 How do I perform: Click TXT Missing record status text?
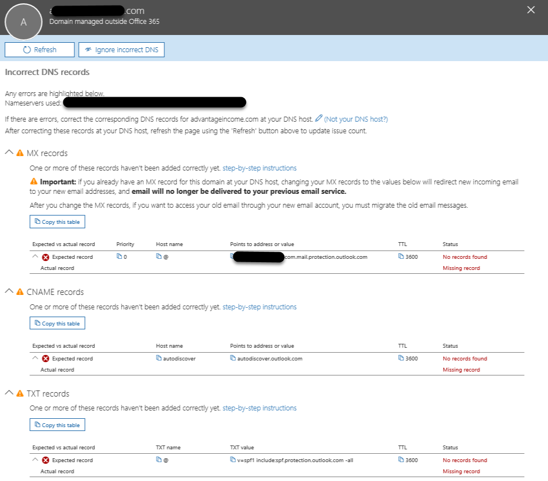(x=461, y=472)
